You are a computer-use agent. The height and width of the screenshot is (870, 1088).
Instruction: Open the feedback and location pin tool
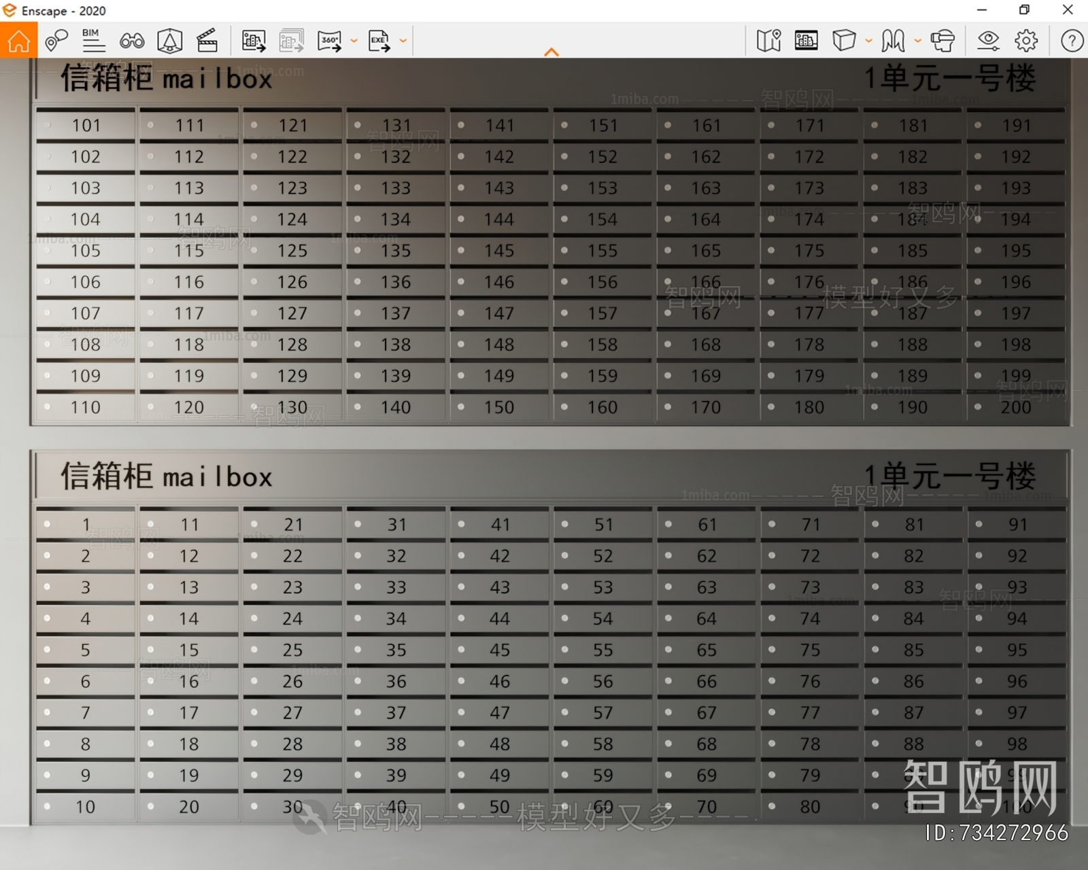click(56, 41)
